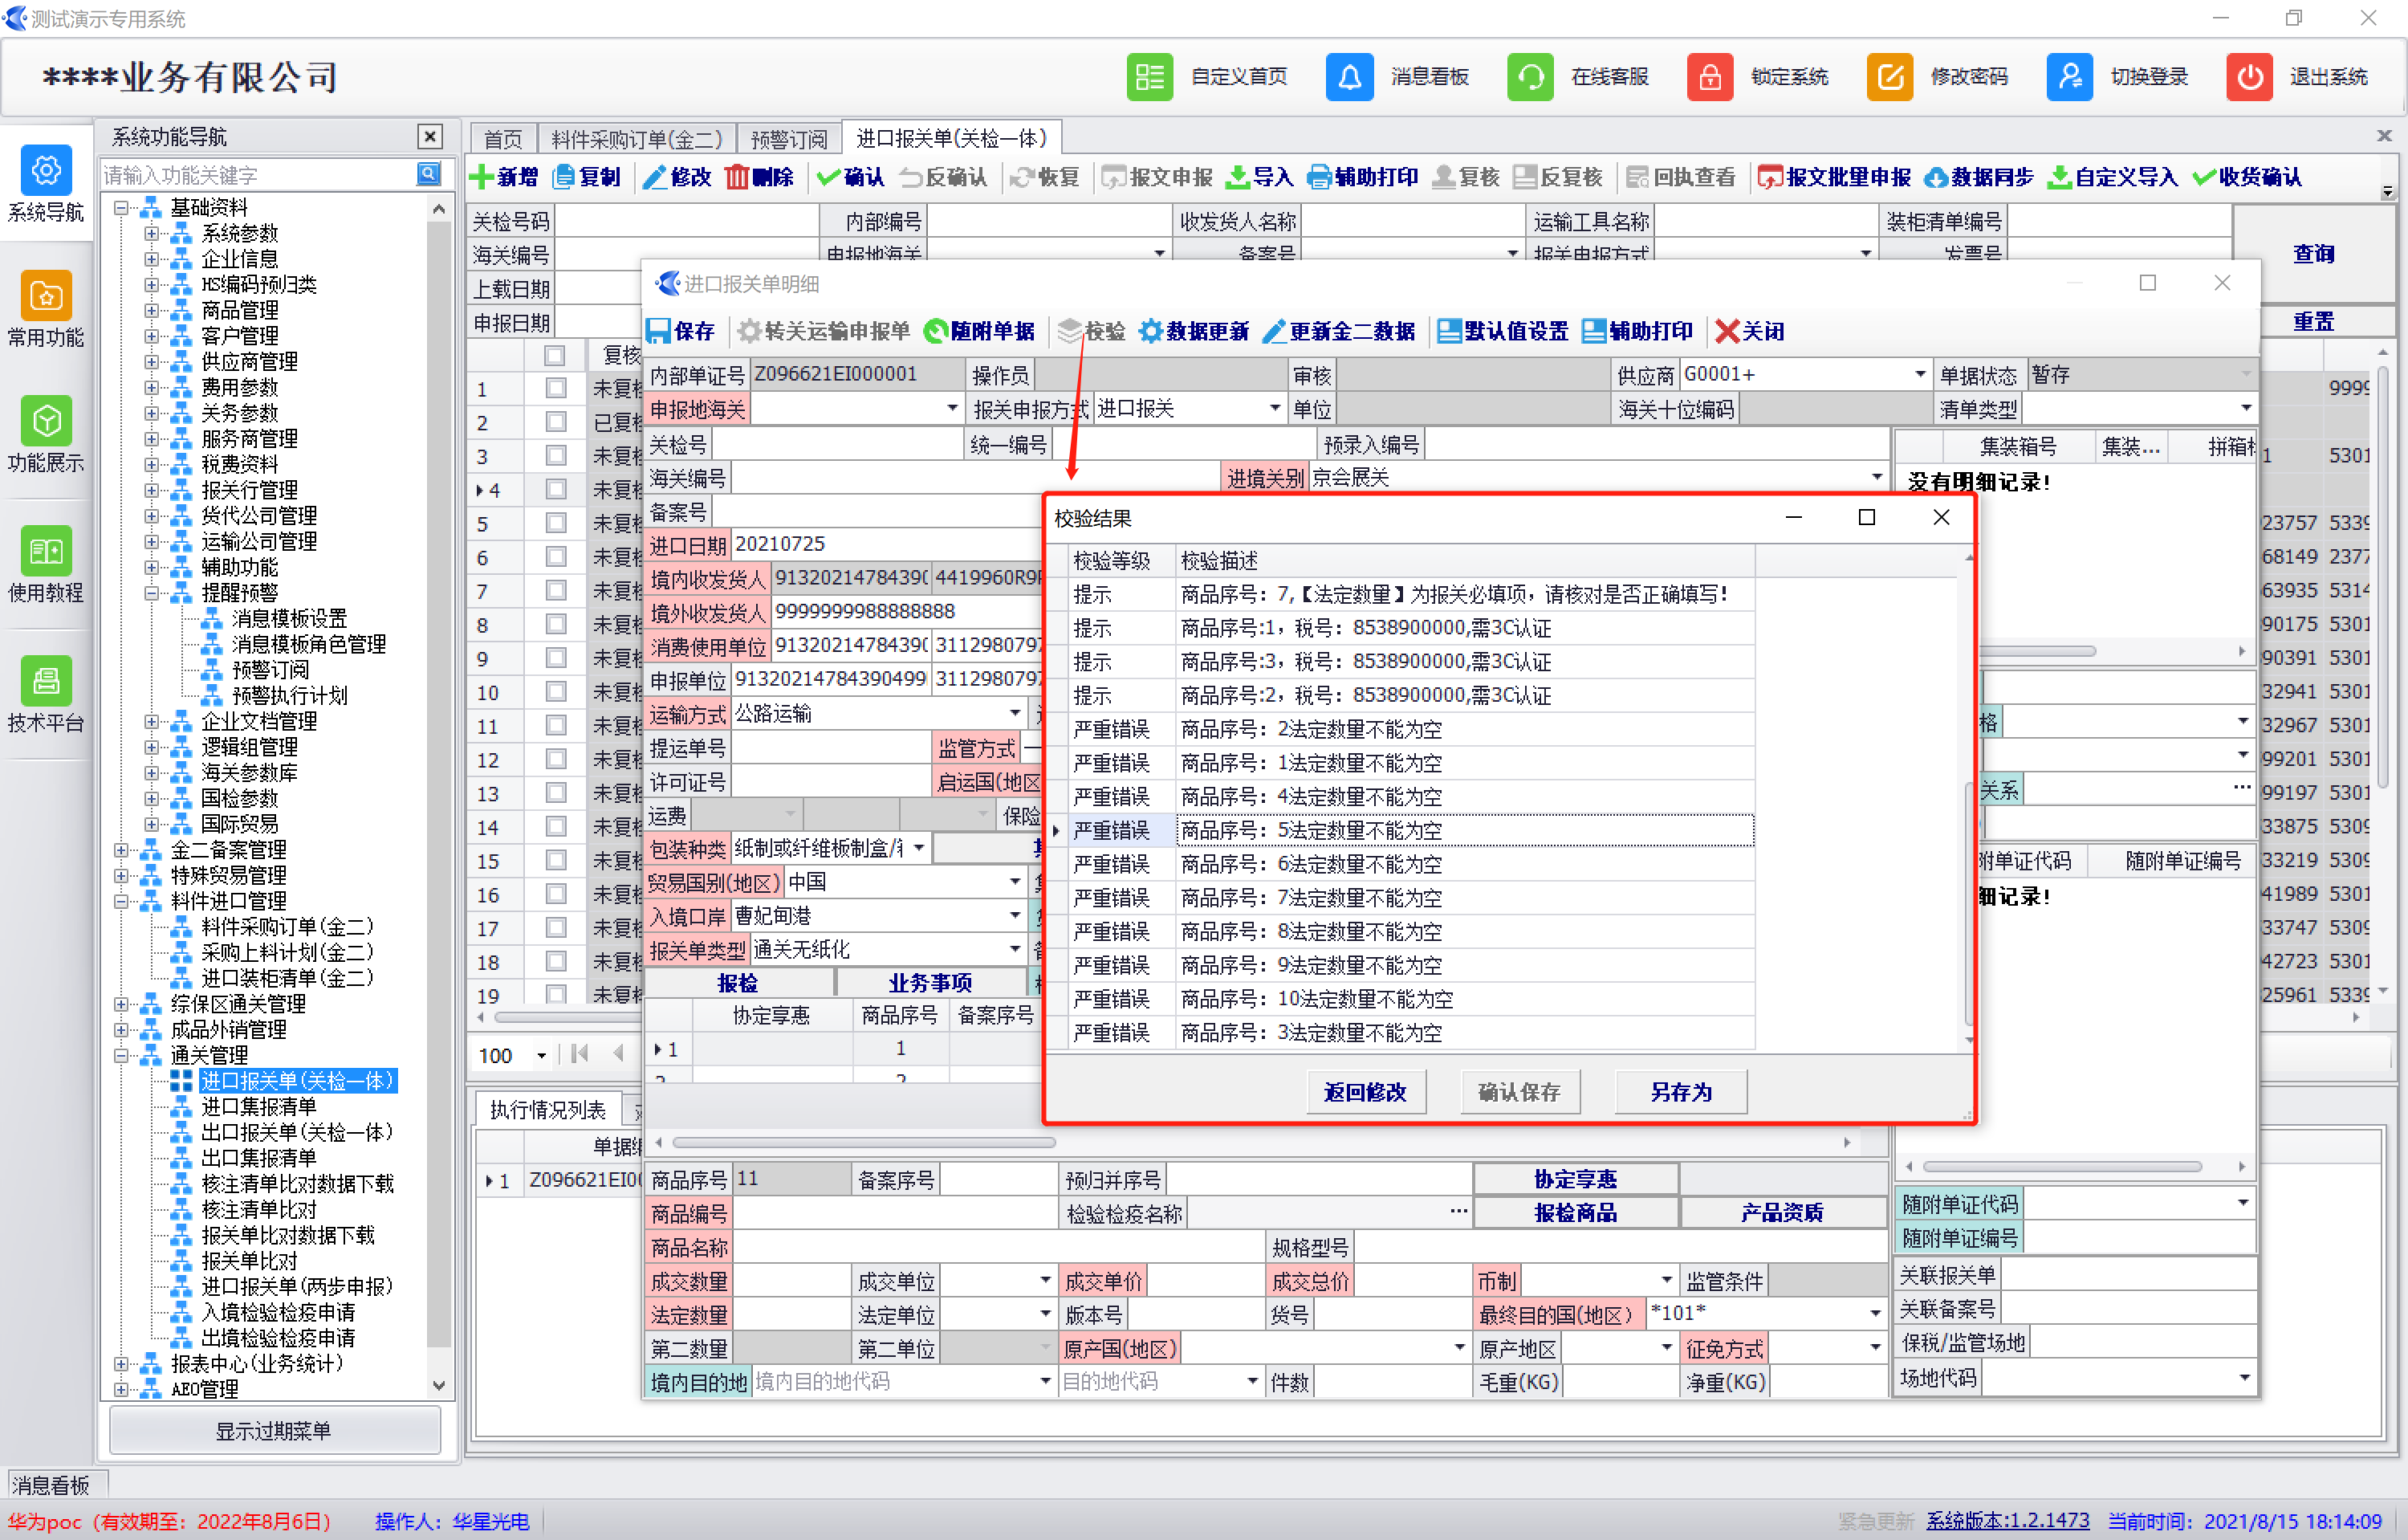Screen dimensions: 2408x1540
Task: Check the checkbox for row 10
Action: click(556, 691)
